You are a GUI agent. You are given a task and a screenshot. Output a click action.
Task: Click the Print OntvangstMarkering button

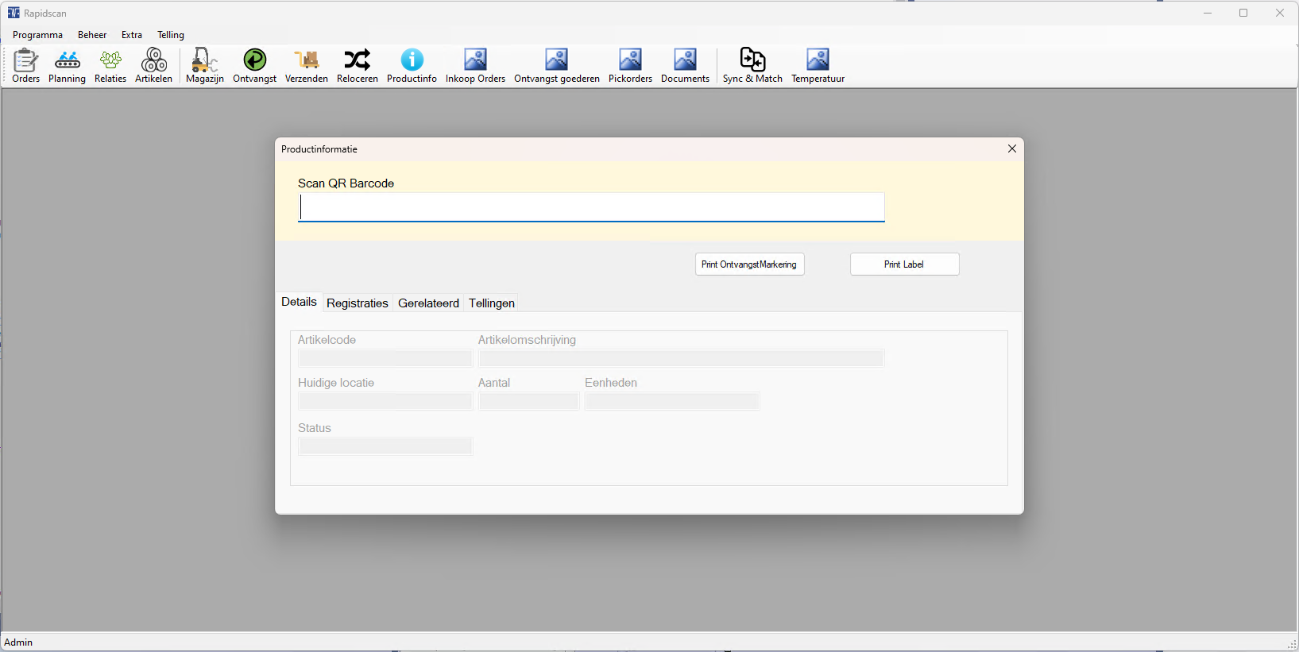[749, 264]
